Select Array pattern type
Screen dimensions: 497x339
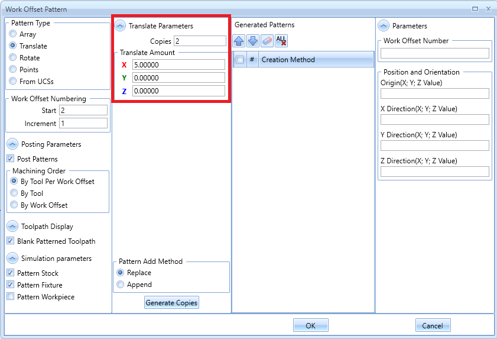(12, 34)
